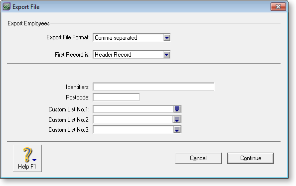Viewport: 296px width, 186px height.
Task: Open Custom List No.3 lookup list icon
Action: (x=177, y=130)
